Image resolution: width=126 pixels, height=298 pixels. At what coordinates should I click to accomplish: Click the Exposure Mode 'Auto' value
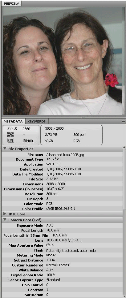[x=50, y=225]
